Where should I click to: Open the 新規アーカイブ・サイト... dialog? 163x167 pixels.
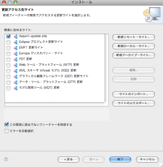pos(133,55)
